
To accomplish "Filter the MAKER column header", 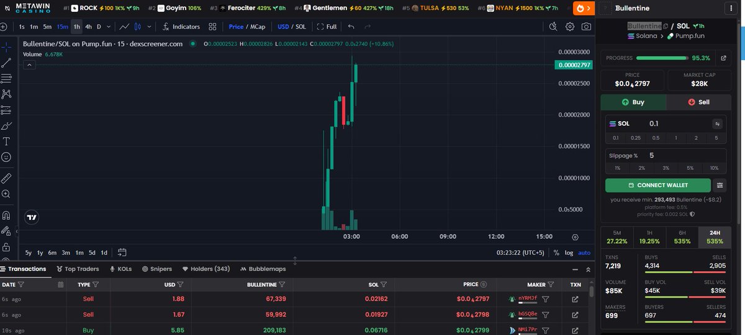I will click(550, 285).
